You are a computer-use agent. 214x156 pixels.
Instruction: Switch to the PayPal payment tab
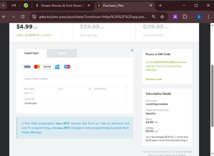[x=62, y=53]
